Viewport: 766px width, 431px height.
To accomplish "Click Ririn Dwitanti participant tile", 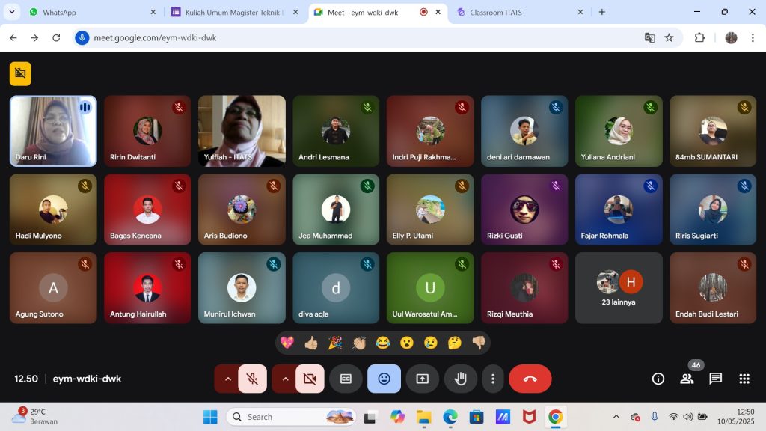I will pyautogui.click(x=147, y=131).
